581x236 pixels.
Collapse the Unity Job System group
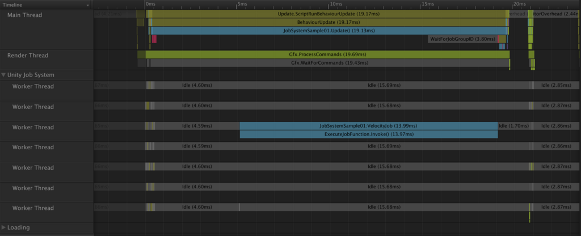[x=4, y=75]
